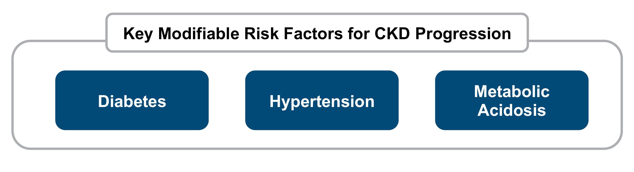The height and width of the screenshot is (172, 634).
Task: Click the word "Risk" in the title
Action: (261, 33)
